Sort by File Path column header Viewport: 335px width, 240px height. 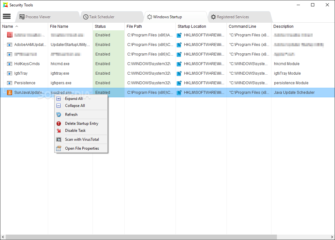[x=150, y=26]
